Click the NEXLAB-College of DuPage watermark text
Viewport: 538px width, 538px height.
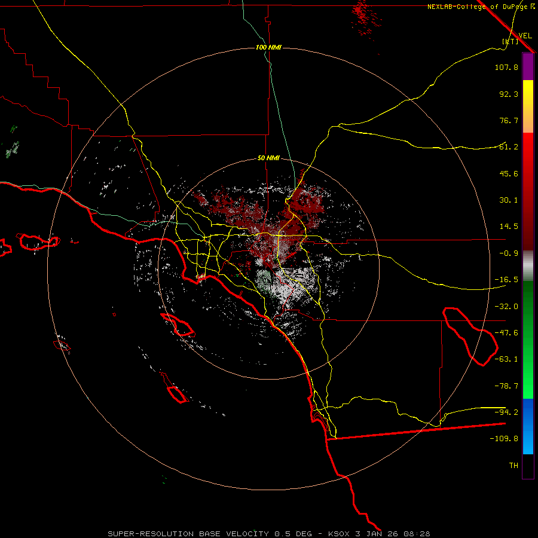tap(481, 7)
